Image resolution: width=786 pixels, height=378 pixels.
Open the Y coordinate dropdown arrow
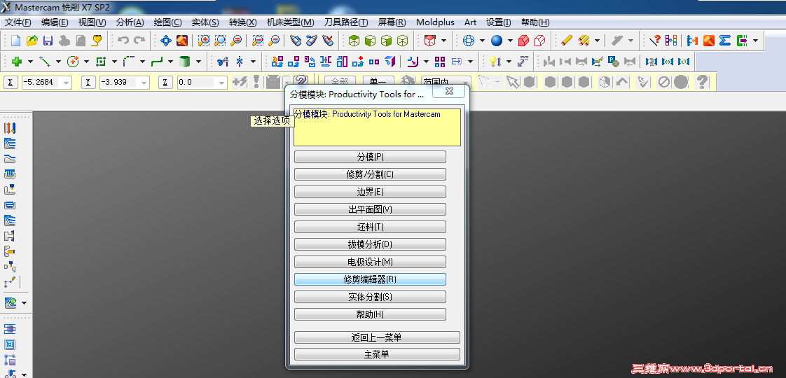coord(144,83)
